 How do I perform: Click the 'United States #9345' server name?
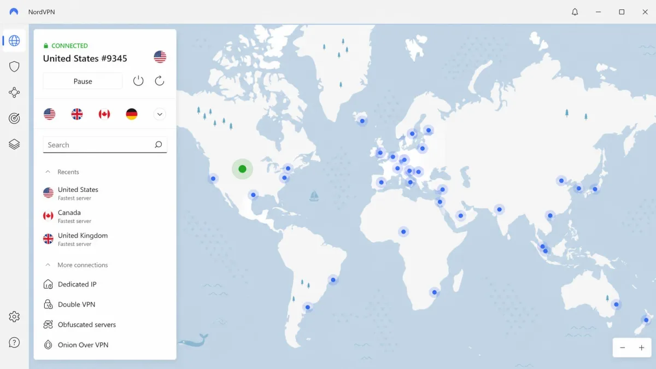coord(85,58)
